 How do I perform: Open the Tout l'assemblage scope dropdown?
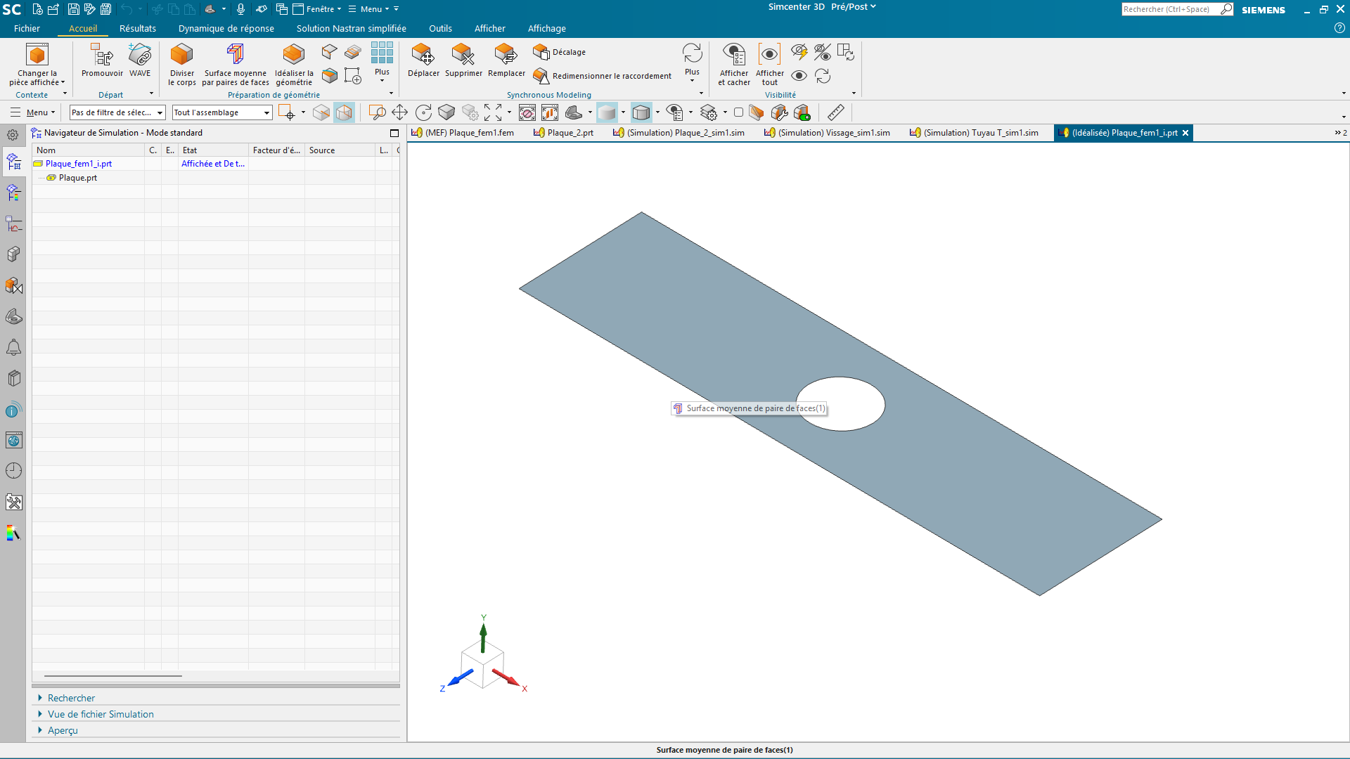(222, 112)
